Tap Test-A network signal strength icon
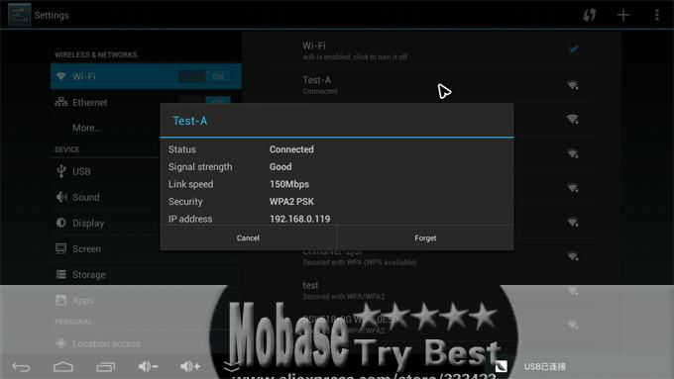This screenshot has width=674, height=379. point(573,85)
